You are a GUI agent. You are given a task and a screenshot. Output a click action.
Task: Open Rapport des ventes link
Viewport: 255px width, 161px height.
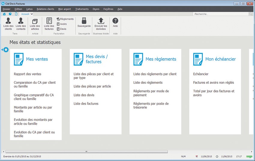(28, 74)
